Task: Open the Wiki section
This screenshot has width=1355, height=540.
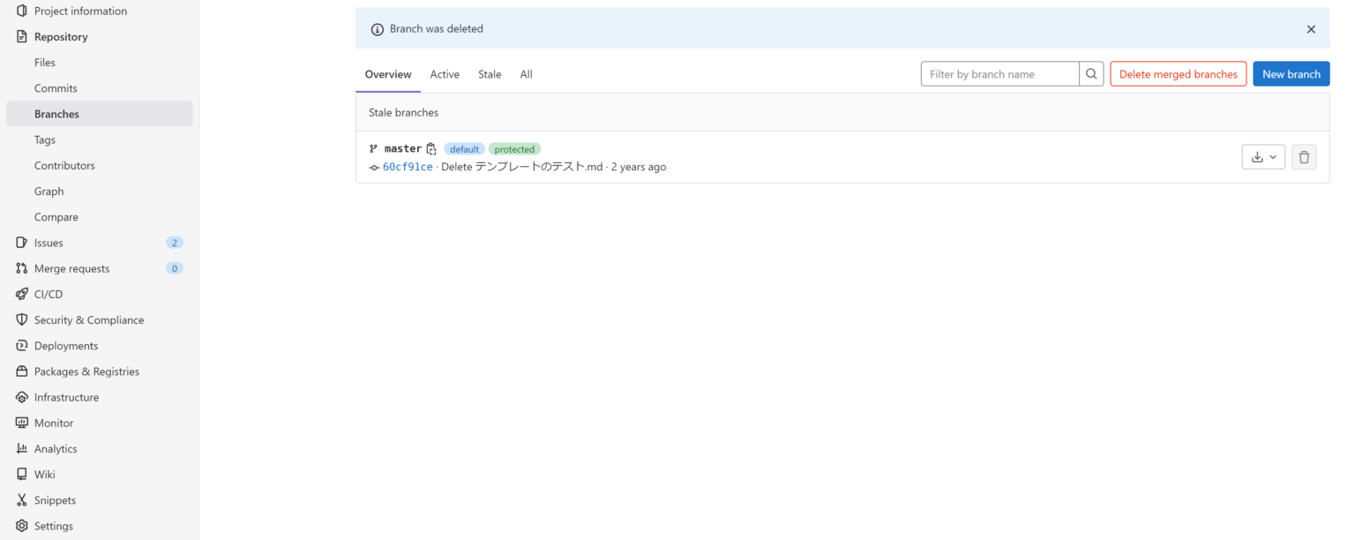Action: click(44, 474)
